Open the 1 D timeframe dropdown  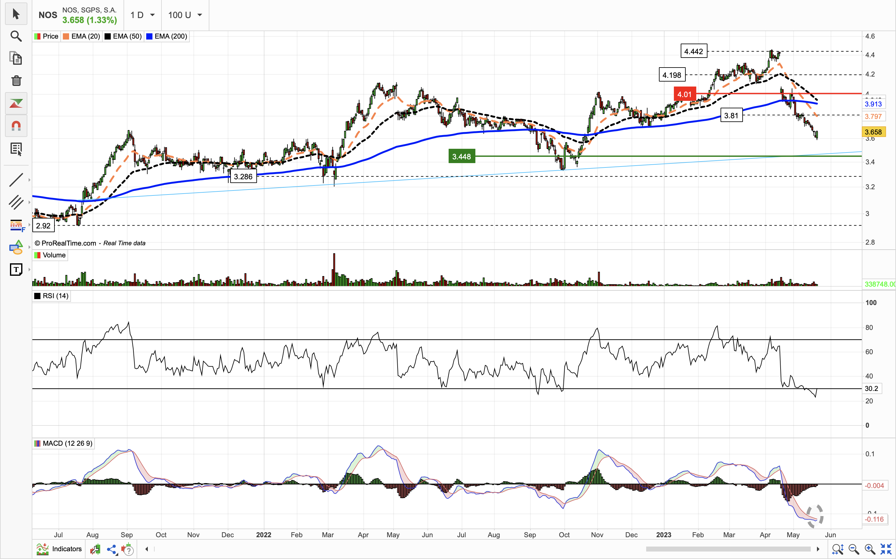(x=142, y=15)
